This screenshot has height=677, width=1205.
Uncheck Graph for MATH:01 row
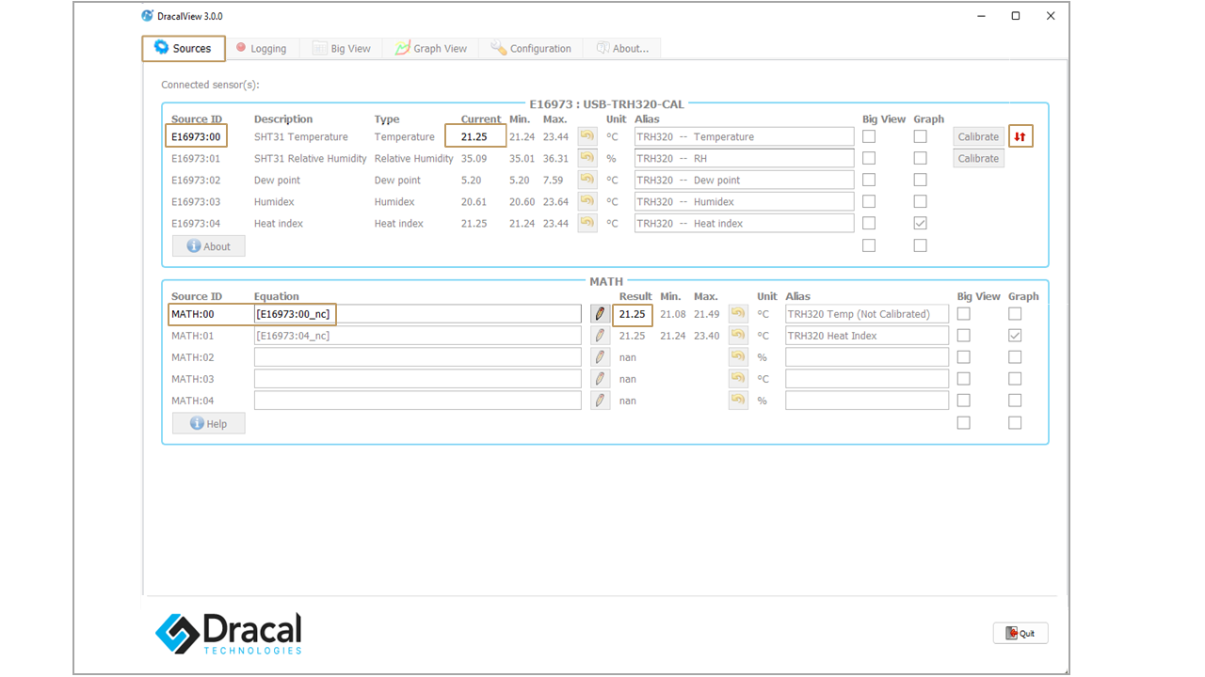click(1014, 336)
